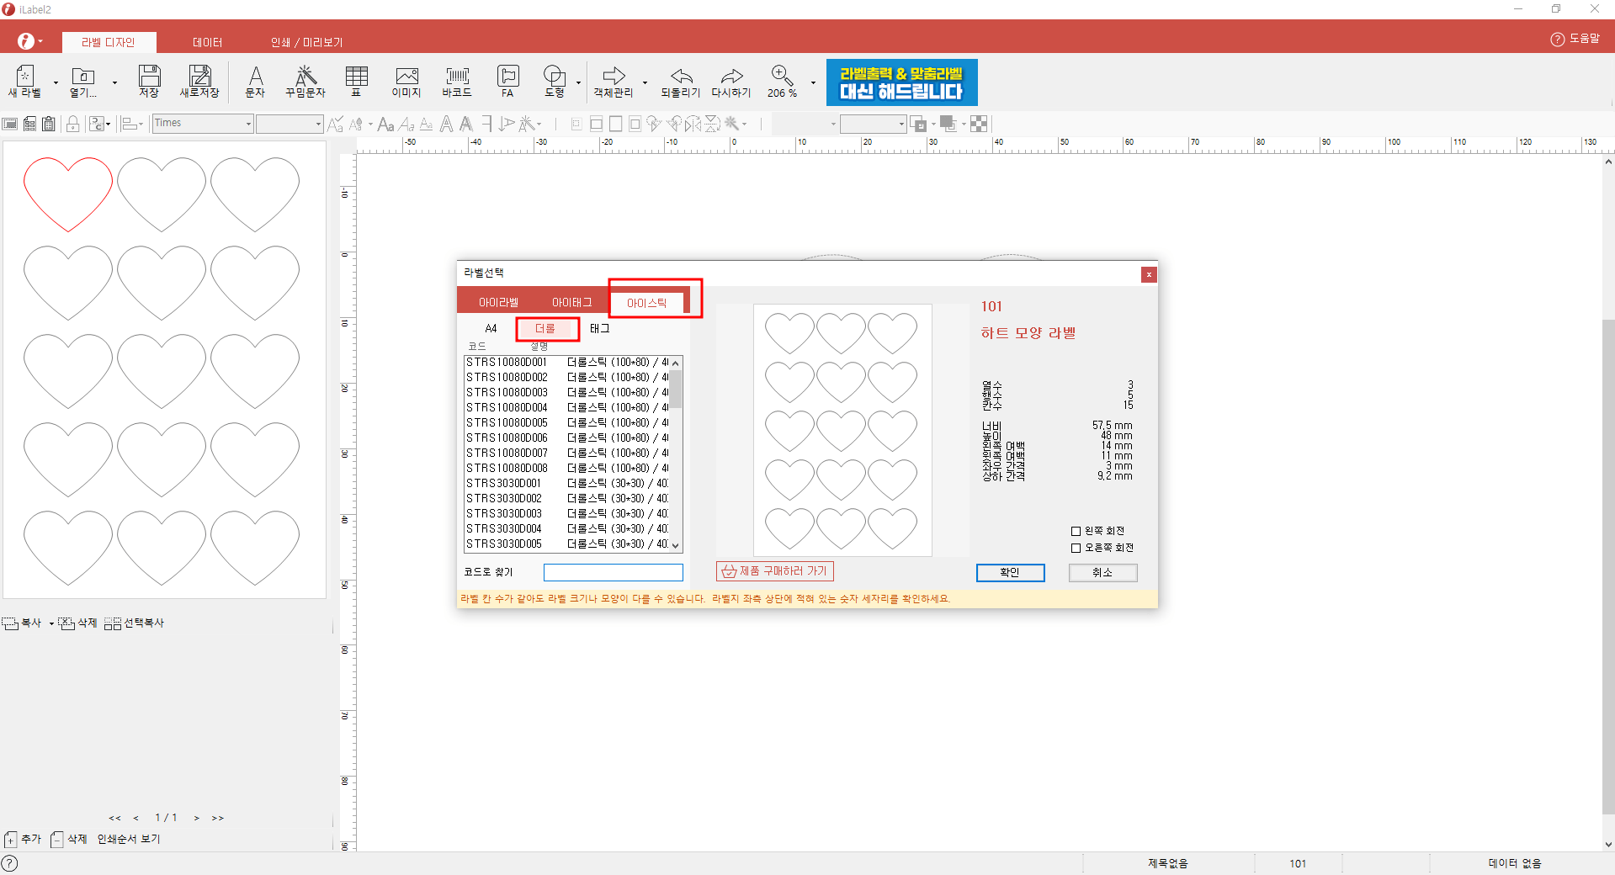Click the help question mark in status bar

point(9,863)
